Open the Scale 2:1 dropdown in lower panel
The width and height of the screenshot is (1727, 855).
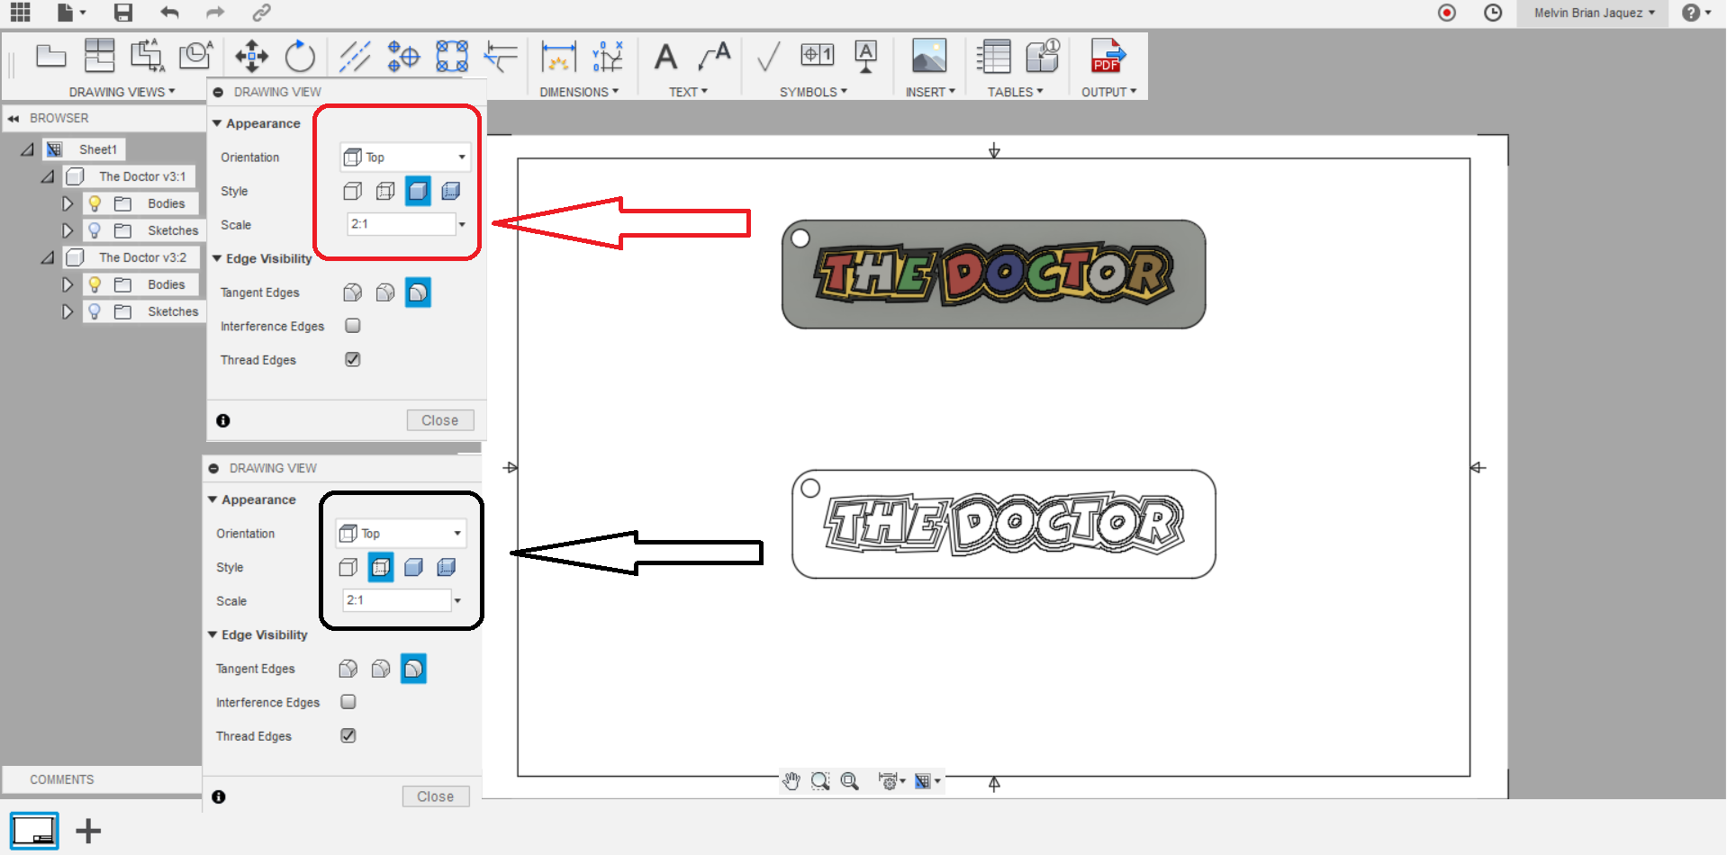[x=457, y=600]
